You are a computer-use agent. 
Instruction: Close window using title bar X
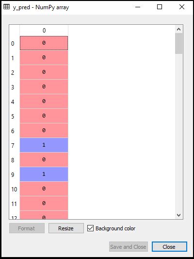coord(182,7)
